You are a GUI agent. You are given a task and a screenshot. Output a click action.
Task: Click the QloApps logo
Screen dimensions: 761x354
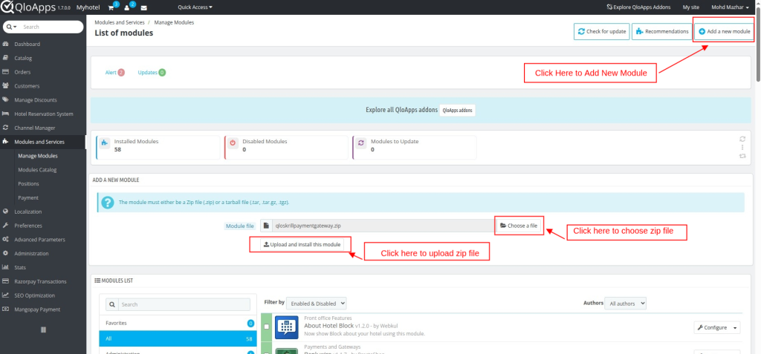coord(35,7)
